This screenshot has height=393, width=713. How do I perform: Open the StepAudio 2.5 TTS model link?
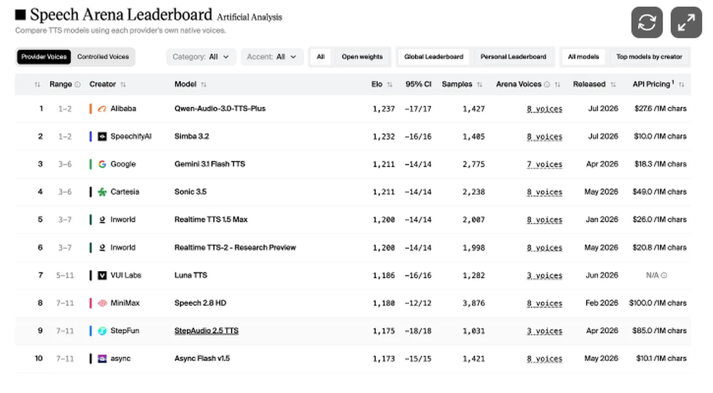(207, 331)
